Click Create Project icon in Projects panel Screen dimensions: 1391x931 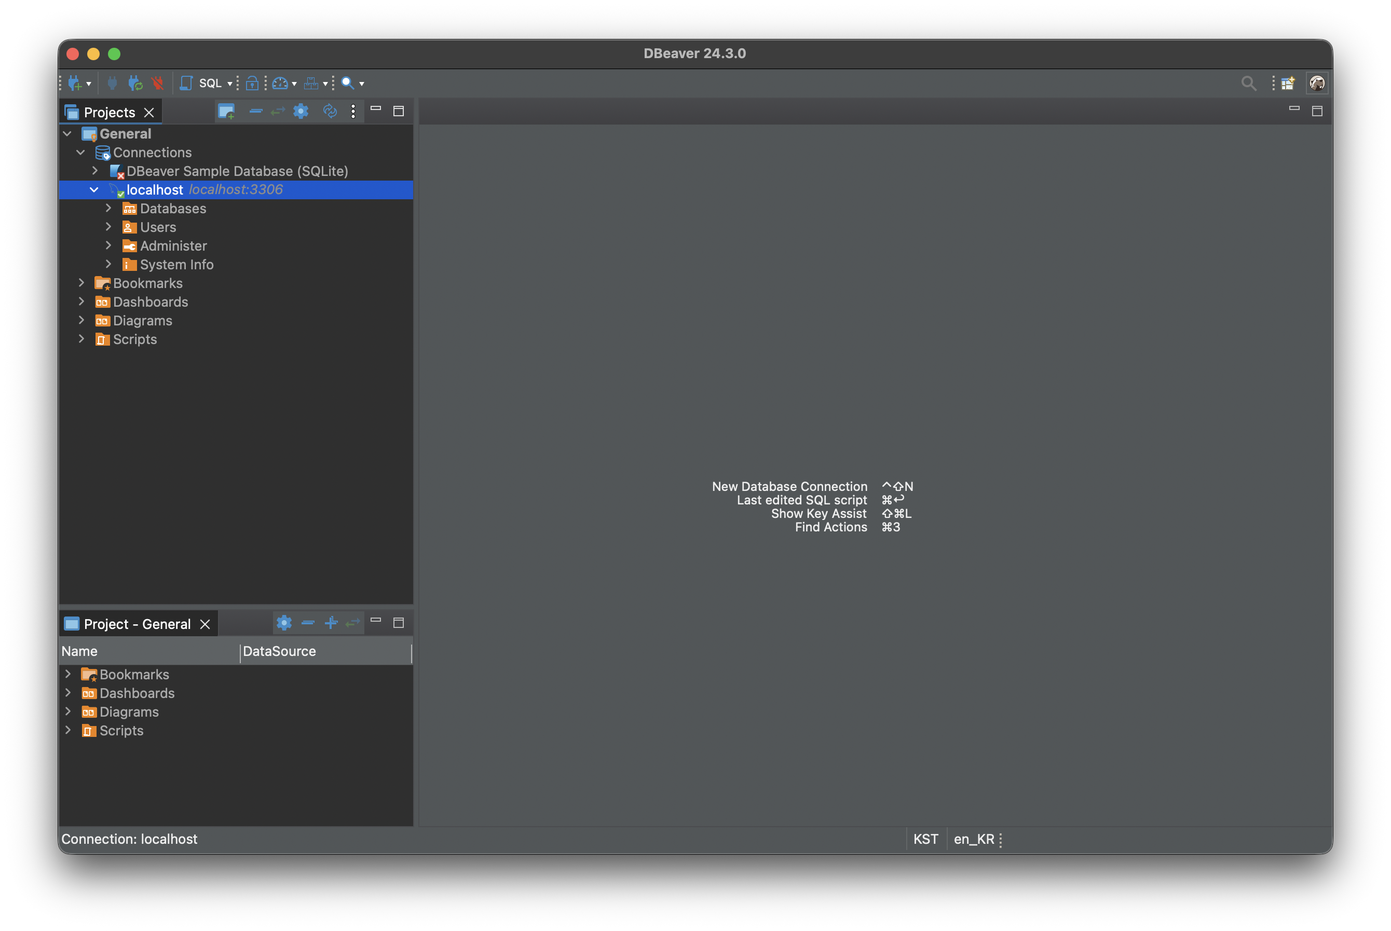[226, 112]
